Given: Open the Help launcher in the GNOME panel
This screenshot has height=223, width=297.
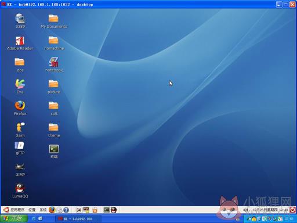Looking at the screenshot, I should click(x=66, y=210).
